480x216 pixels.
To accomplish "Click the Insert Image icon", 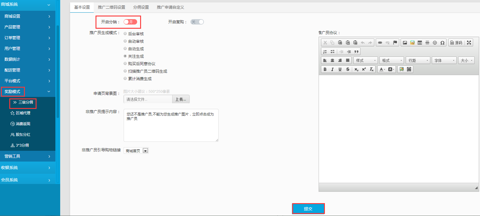I will point(405,43).
